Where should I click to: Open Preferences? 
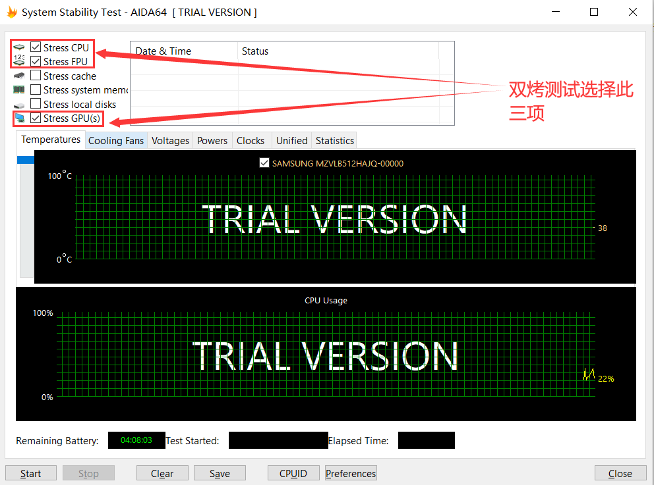pos(351,473)
